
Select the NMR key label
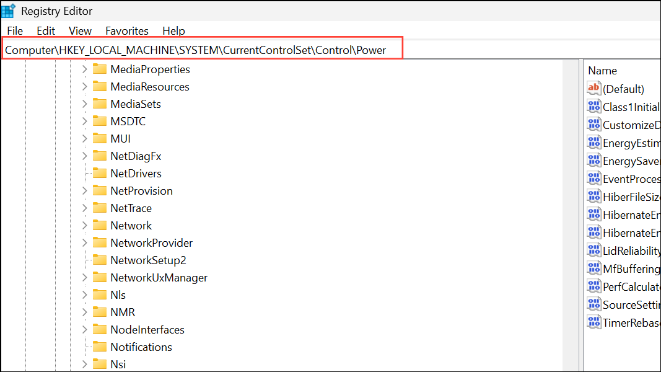(123, 312)
